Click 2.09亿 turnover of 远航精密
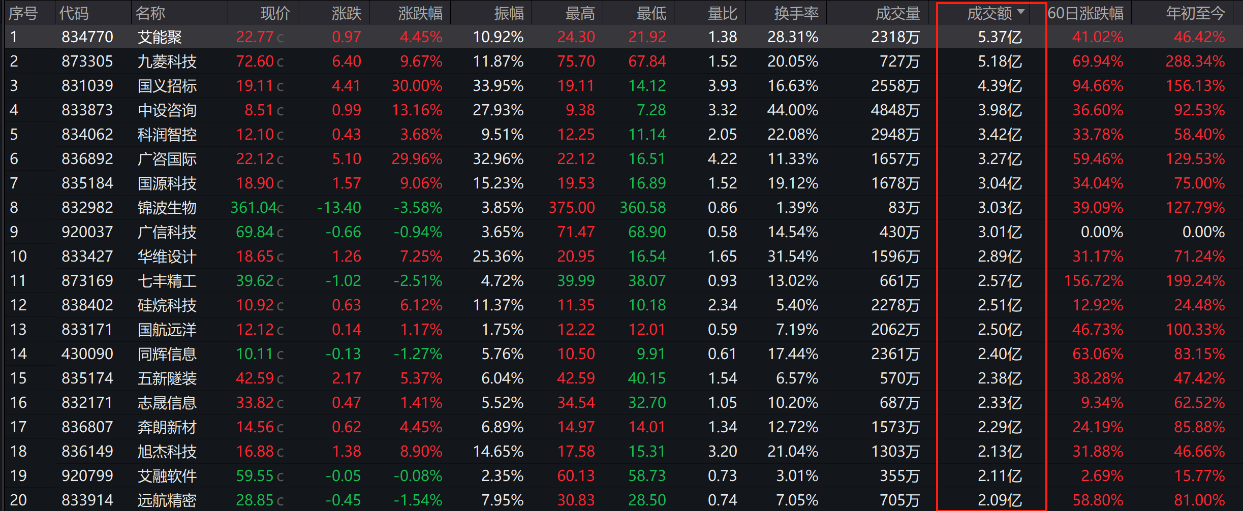The width and height of the screenshot is (1243, 511). tap(1000, 500)
